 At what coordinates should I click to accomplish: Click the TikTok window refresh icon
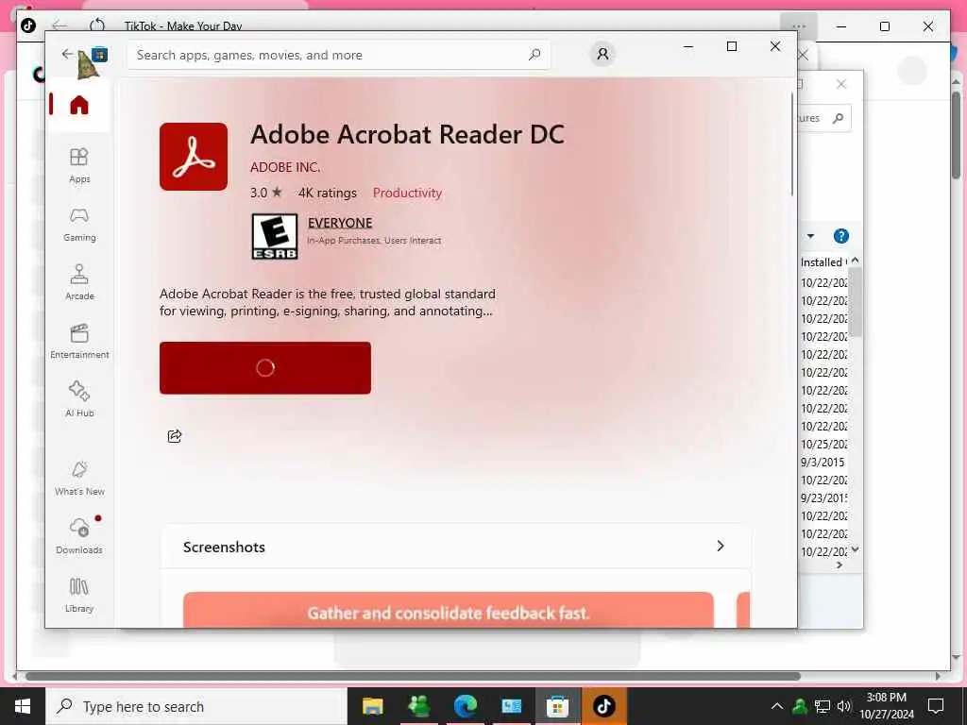(x=97, y=25)
